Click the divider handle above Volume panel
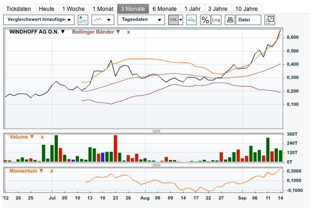 [156, 131]
